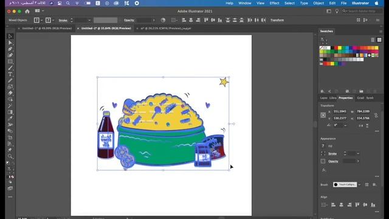
Task: Click Opacity link in Appearance section
Action: pos(333,161)
